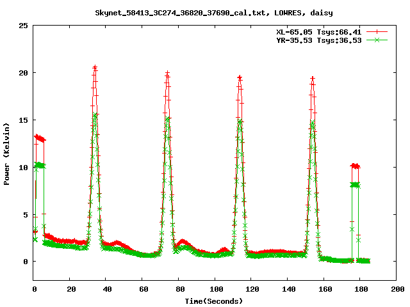The image size is (410, 307).
Task: Click the Power (Kelvin) y-axis label
Action: click(6, 154)
